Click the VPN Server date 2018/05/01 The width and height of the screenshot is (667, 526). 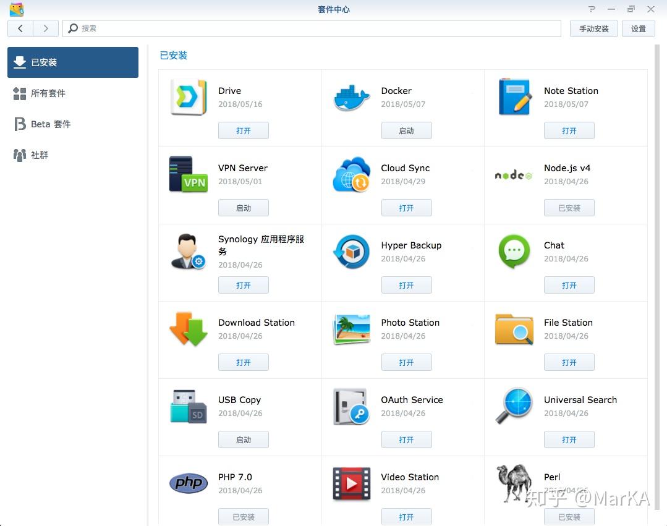point(240,182)
